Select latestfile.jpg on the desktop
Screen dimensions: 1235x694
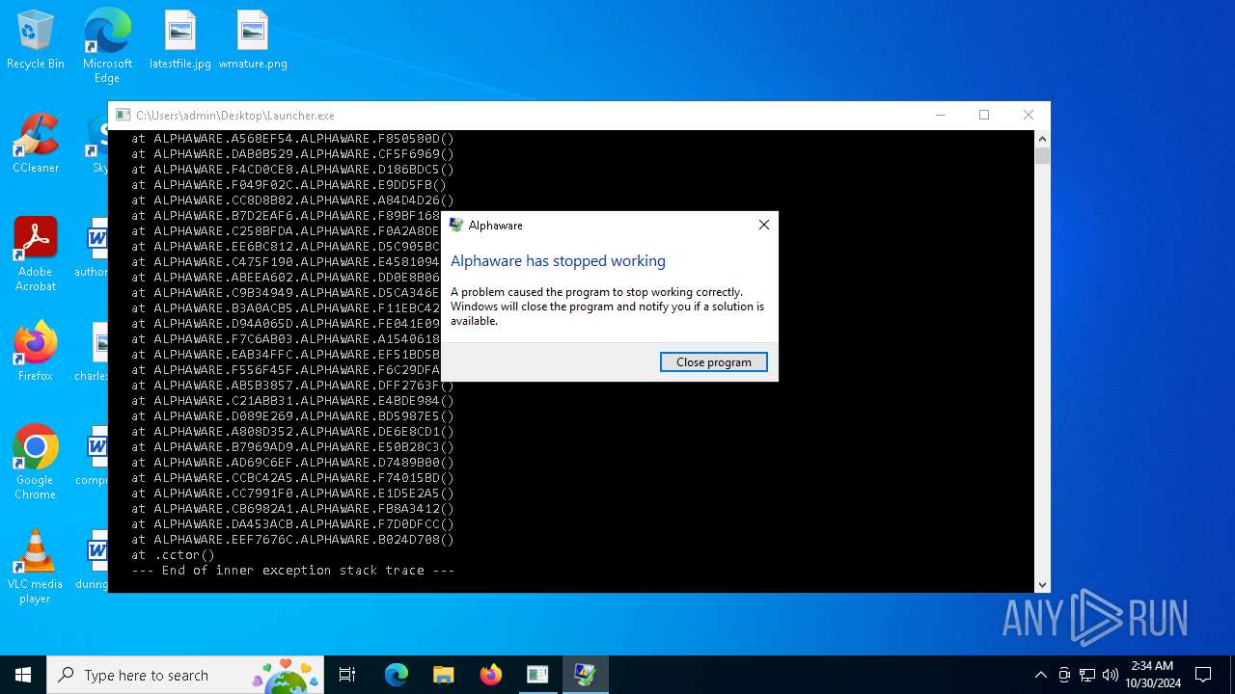coord(179,40)
